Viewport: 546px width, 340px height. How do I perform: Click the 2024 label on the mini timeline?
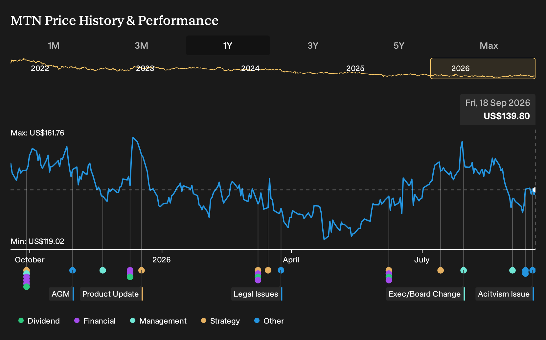point(250,68)
